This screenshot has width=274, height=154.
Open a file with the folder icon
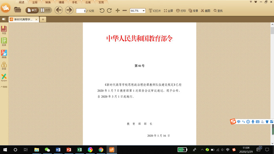(18, 10)
